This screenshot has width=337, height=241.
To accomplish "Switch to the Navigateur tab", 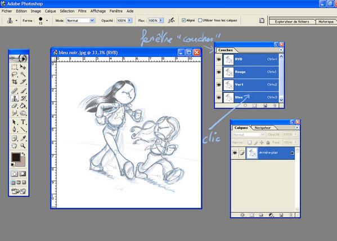I will coord(263,128).
